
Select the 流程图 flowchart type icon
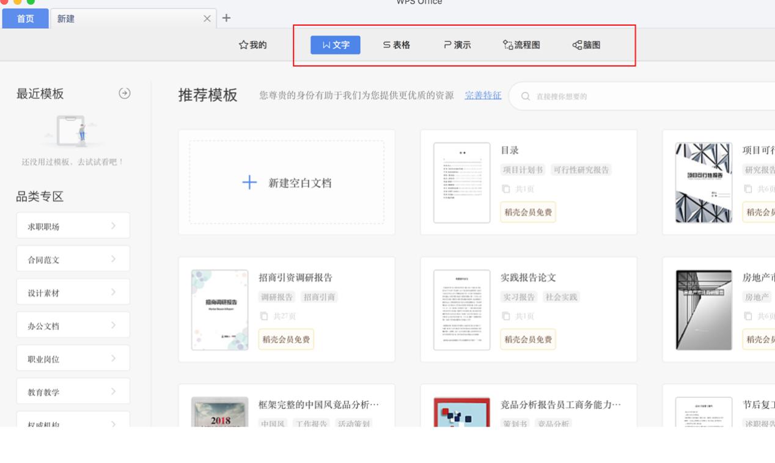(523, 45)
